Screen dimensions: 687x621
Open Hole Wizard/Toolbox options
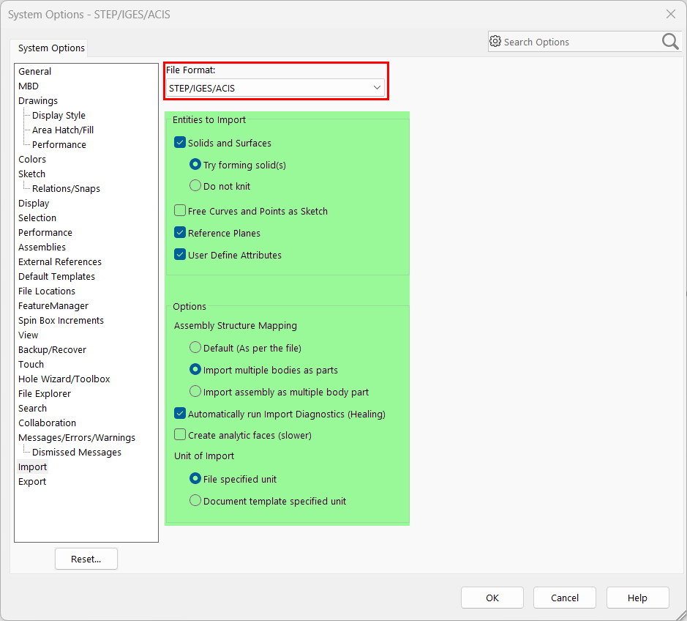click(x=64, y=379)
